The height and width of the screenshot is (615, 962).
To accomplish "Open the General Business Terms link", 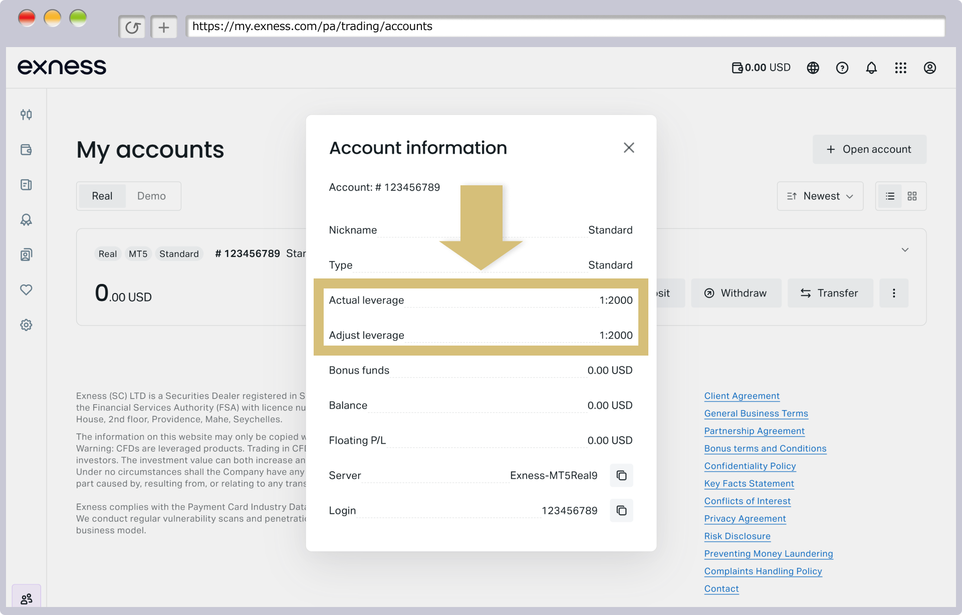I will click(756, 414).
